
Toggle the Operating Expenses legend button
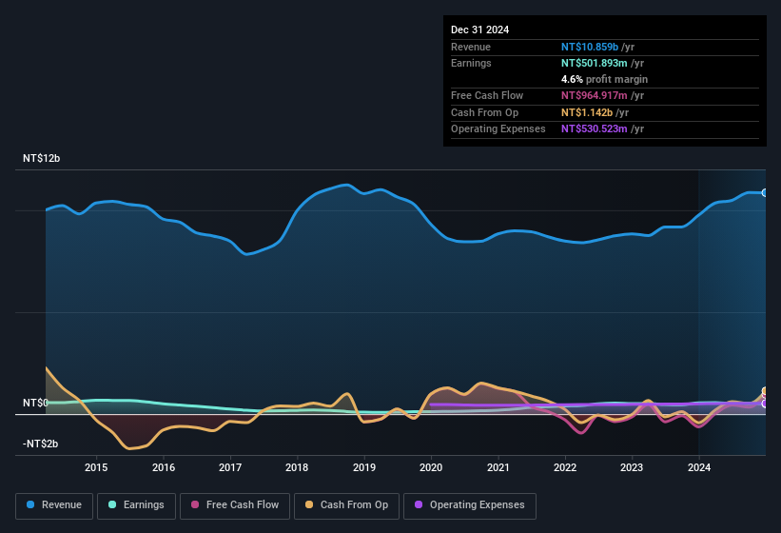tap(470, 505)
